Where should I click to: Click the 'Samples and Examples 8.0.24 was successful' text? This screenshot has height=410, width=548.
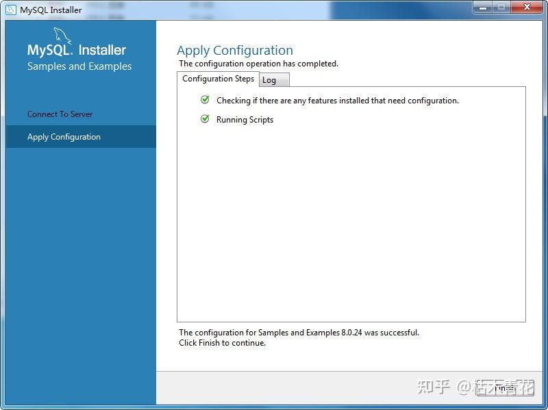pos(299,333)
